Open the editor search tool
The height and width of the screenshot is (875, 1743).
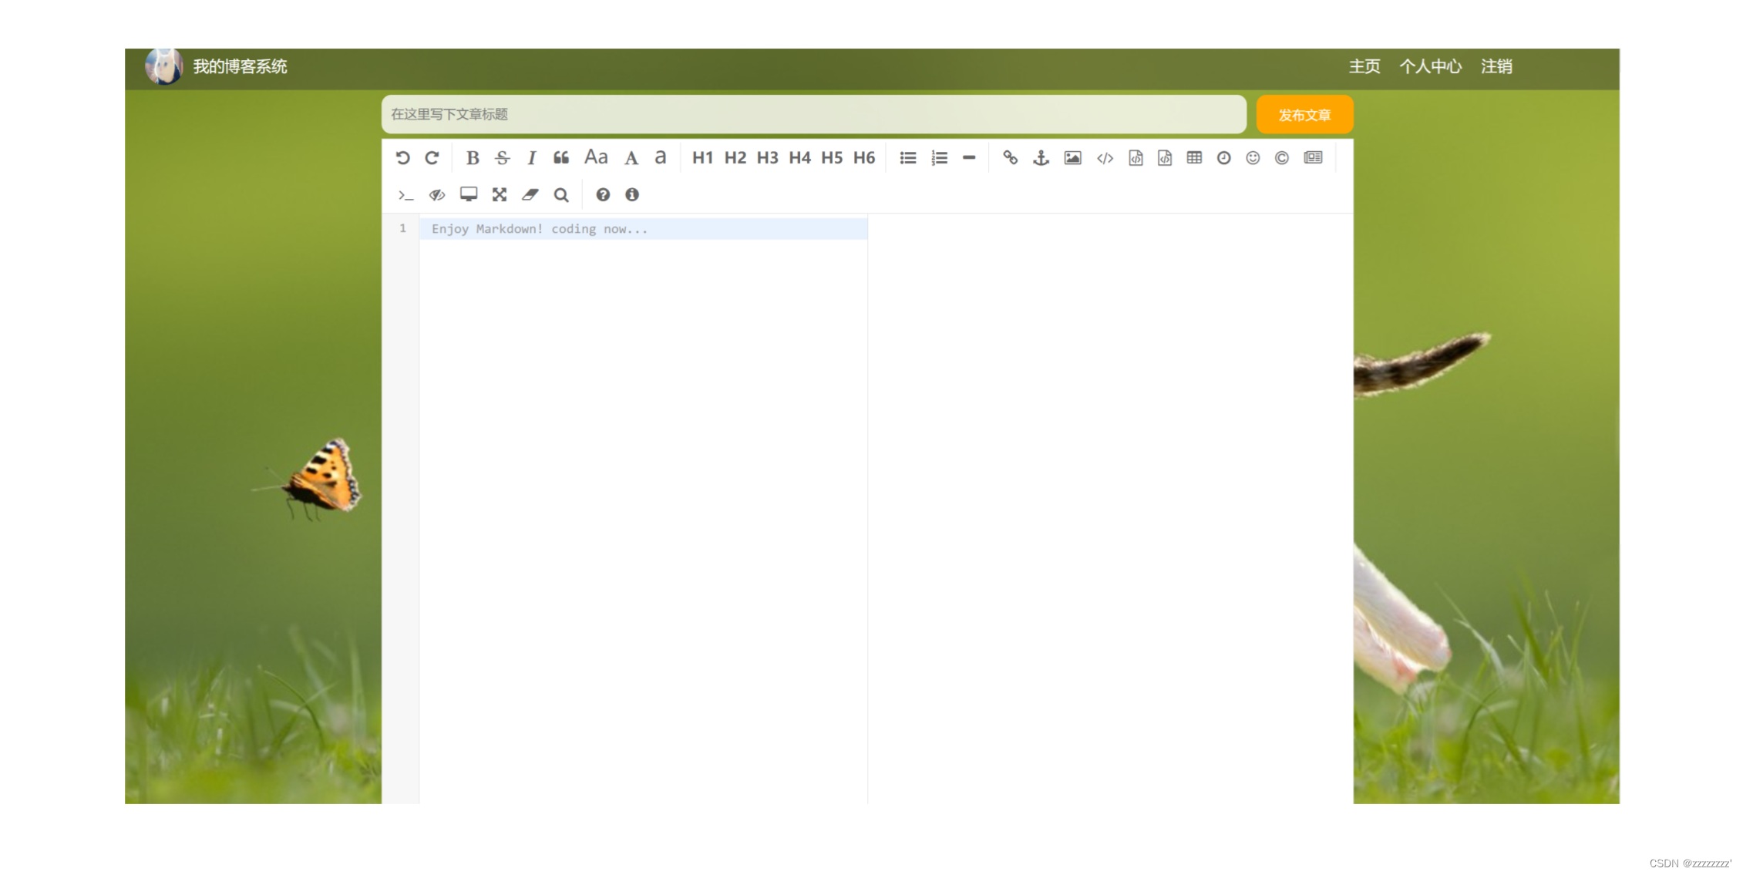tap(561, 195)
